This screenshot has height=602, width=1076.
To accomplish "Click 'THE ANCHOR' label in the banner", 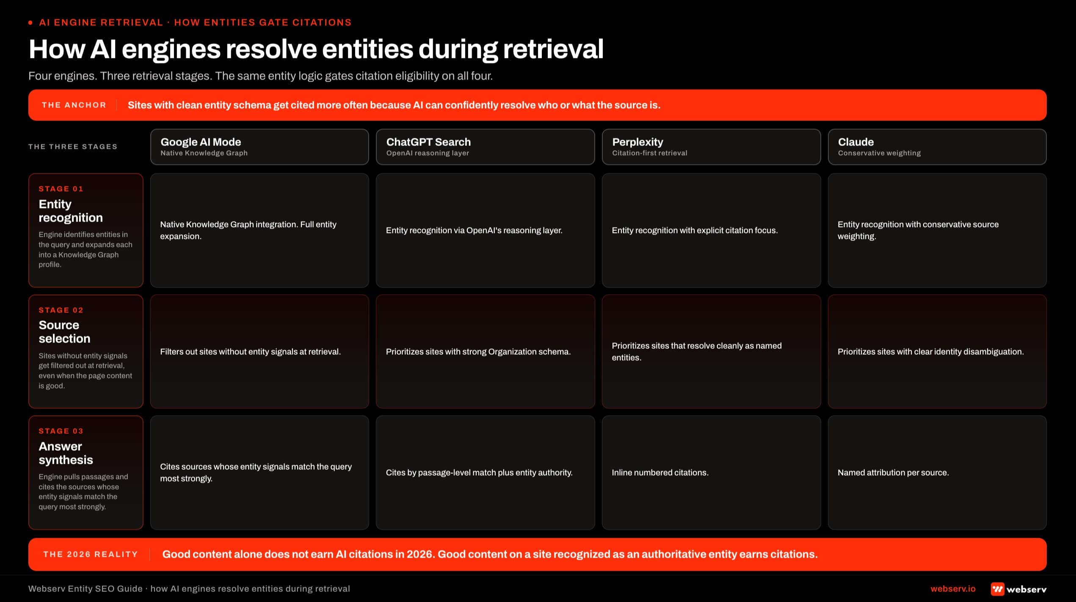I will coord(74,105).
